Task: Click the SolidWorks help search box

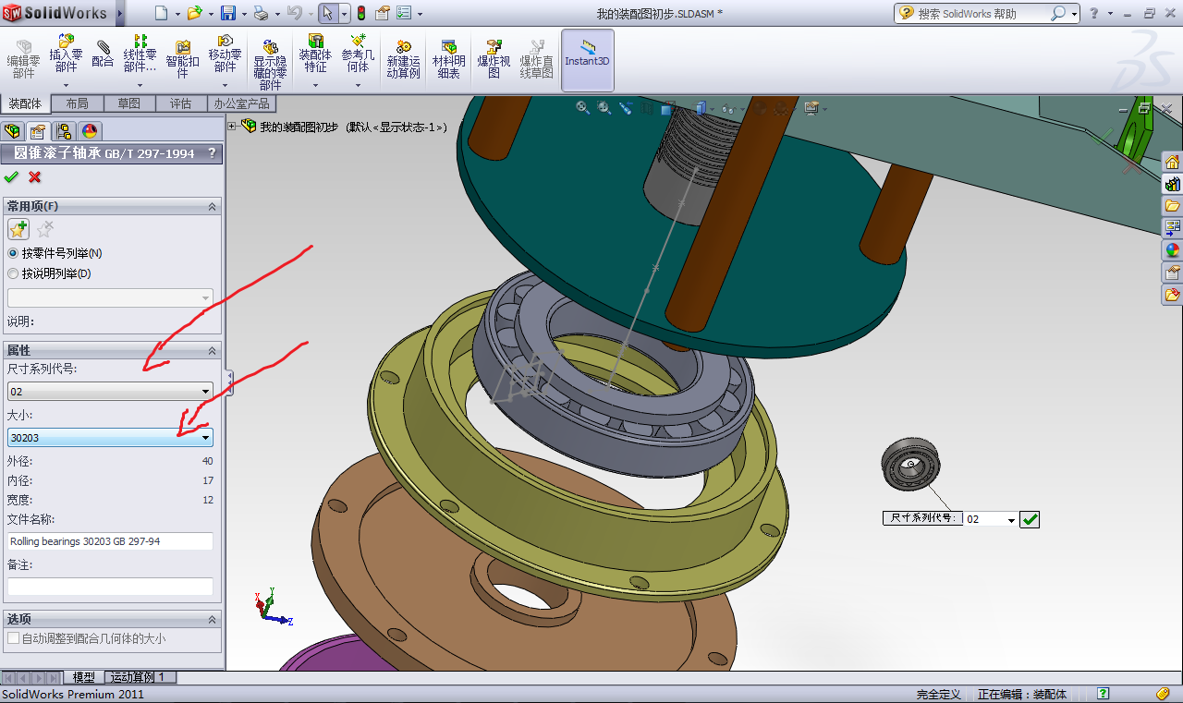Action: pos(982,14)
